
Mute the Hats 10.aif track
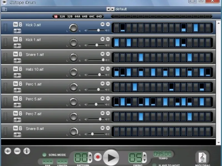pos(102,69)
